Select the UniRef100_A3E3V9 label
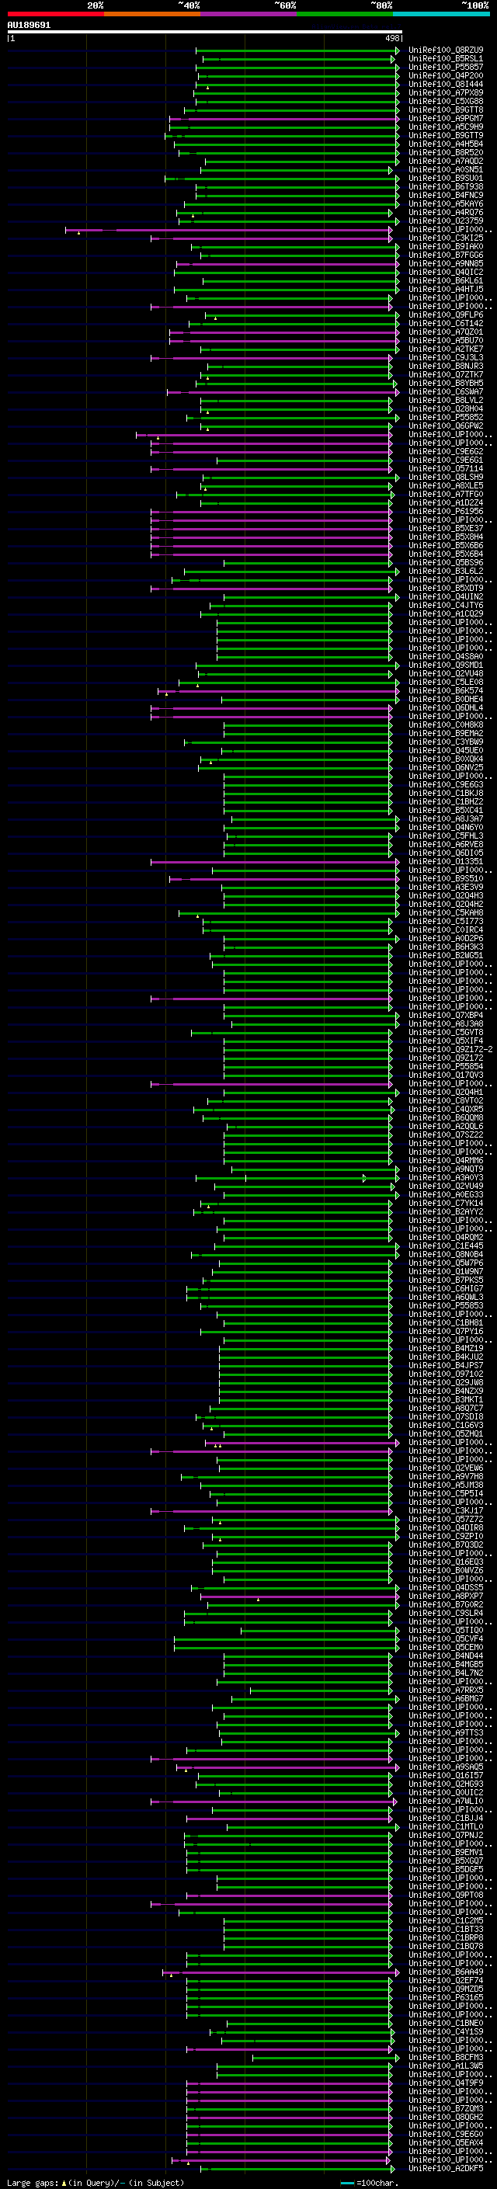Screen dimensions: 497x2189 [x=445, y=887]
